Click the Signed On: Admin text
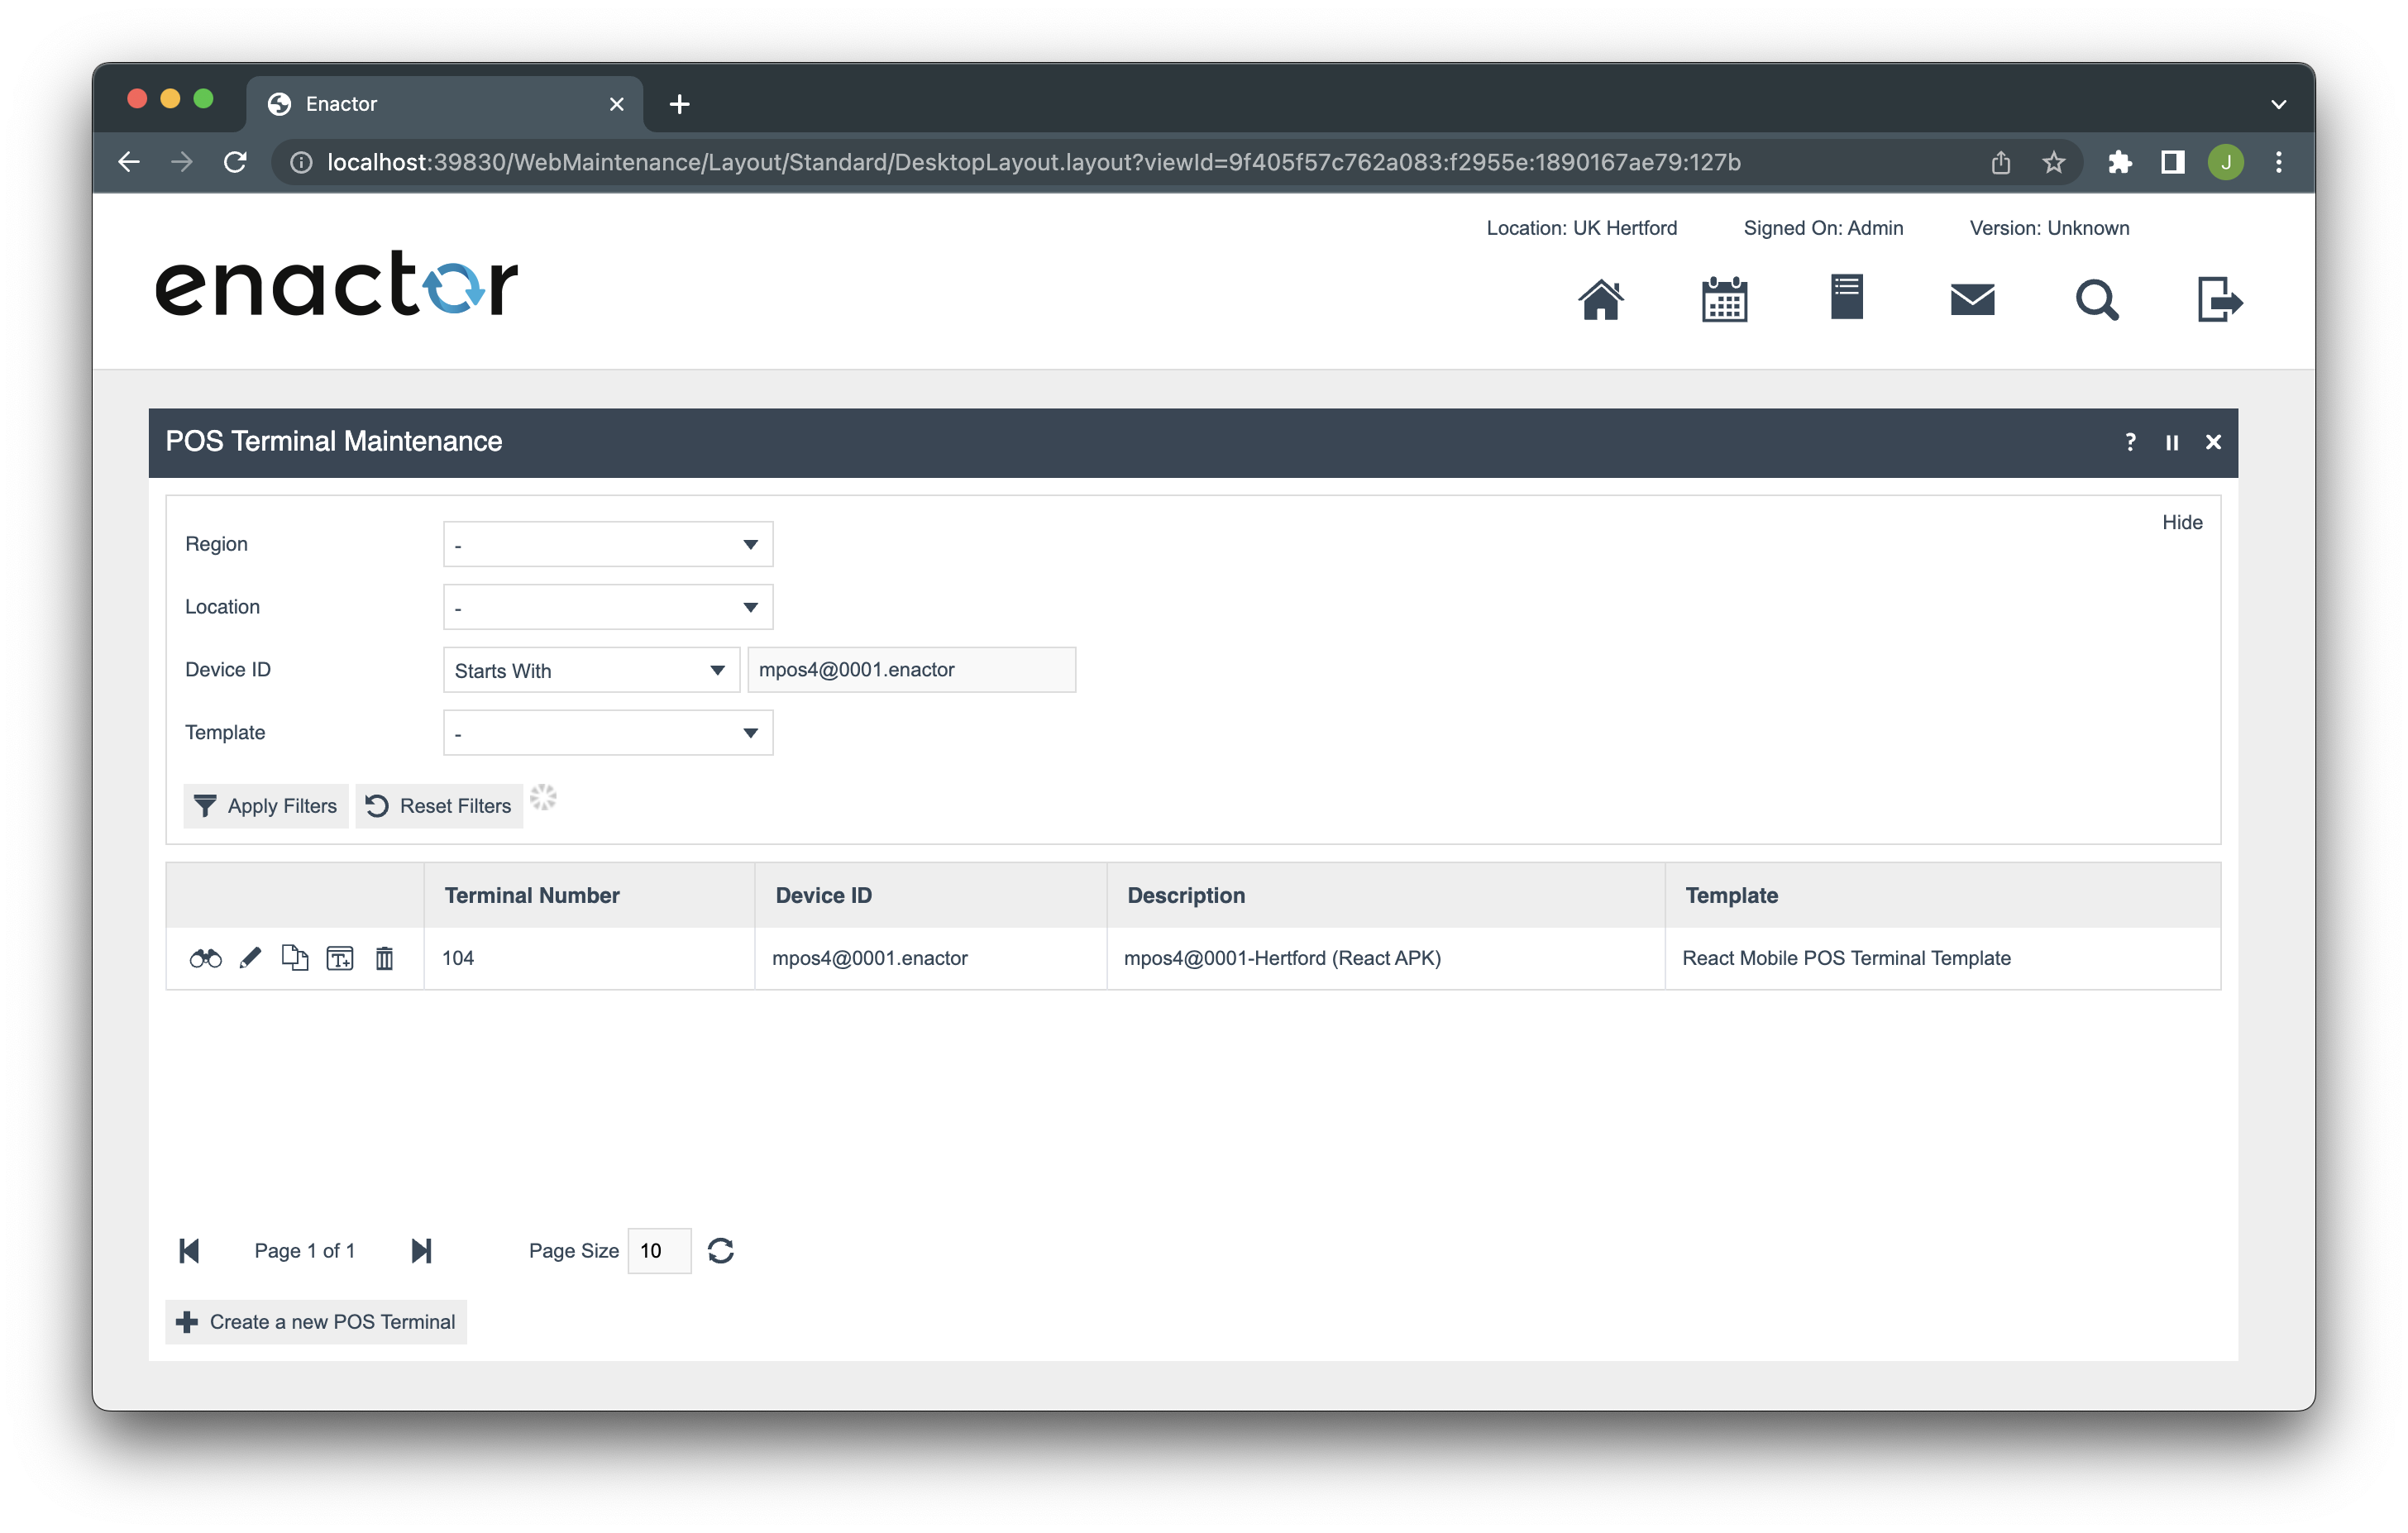 pyautogui.click(x=1823, y=228)
